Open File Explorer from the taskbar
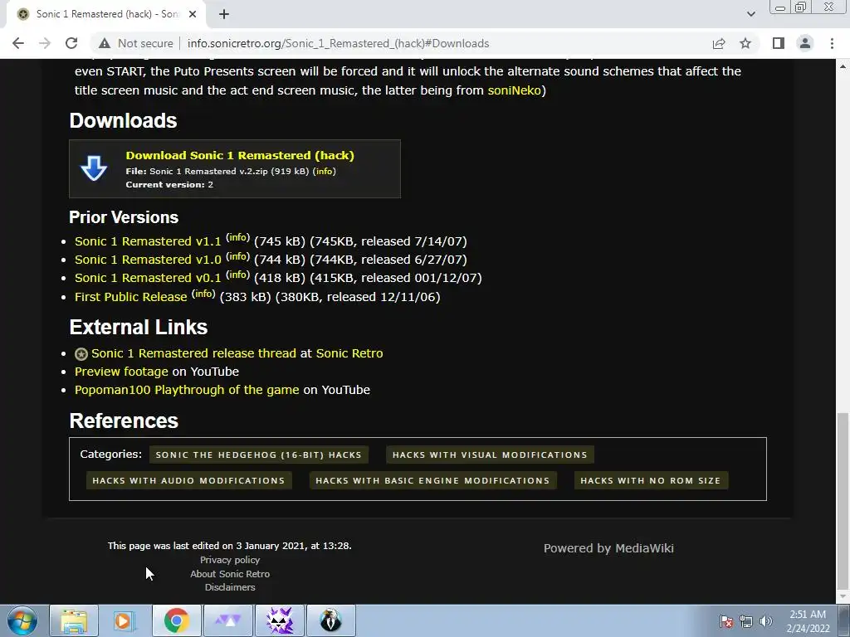The width and height of the screenshot is (850, 637). [74, 620]
